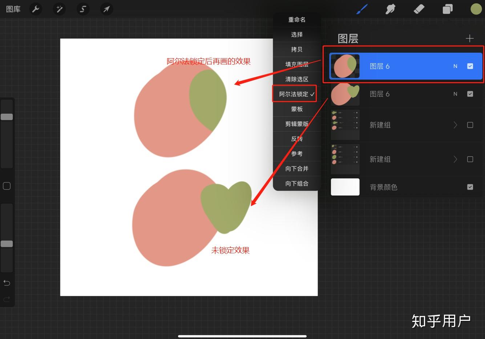The image size is (485, 339).
Task: Expand the second 新建组 group
Action: click(x=455, y=159)
